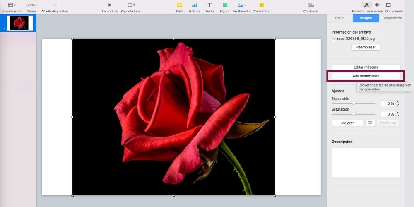Adjust the Exposición slider

(x=354, y=103)
